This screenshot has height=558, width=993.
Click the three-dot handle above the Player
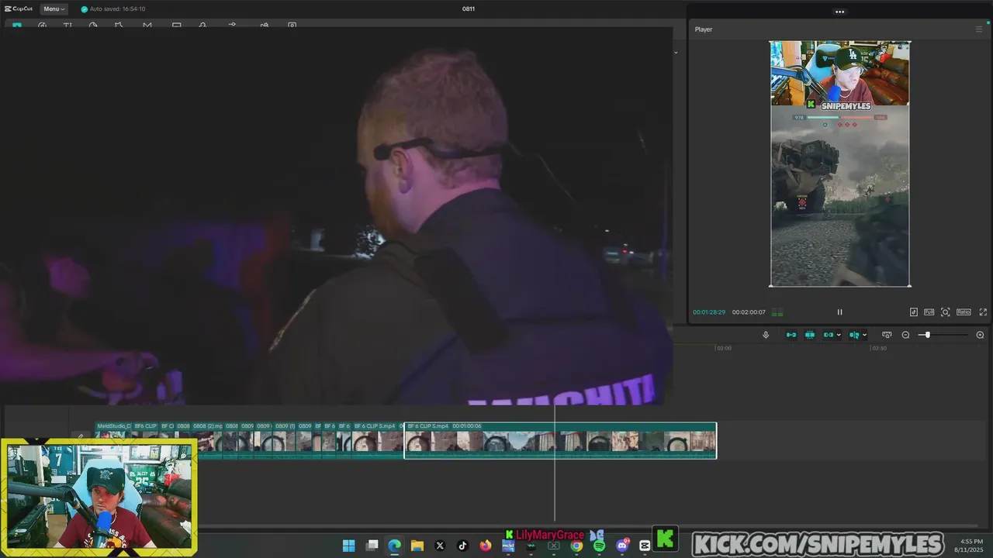point(839,12)
